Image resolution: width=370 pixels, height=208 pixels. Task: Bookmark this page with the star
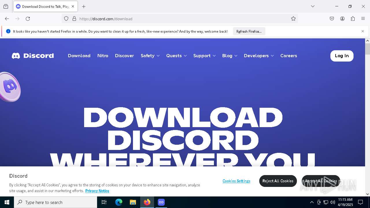click(293, 19)
